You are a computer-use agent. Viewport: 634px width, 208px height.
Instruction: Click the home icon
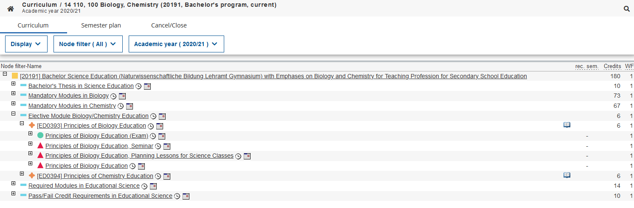point(11,8)
